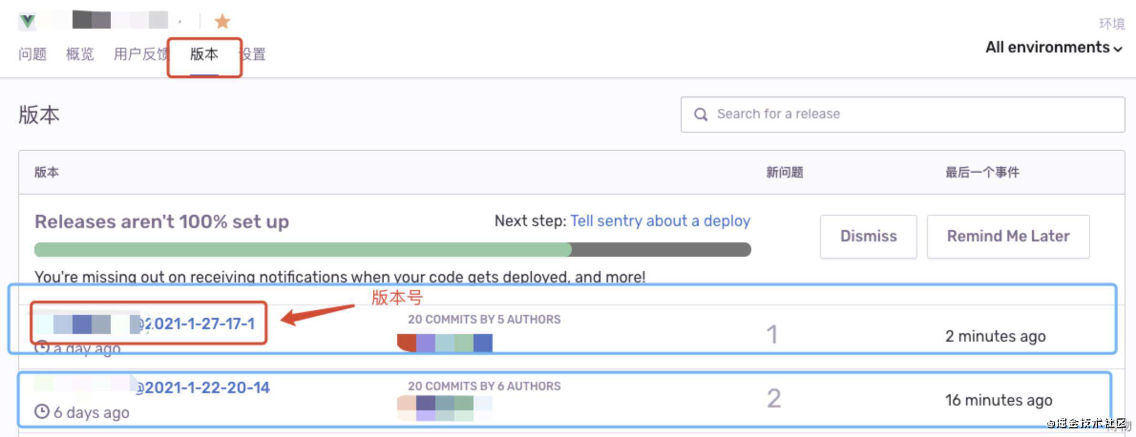Switch to the 问题 tab
This screenshot has height=437, width=1136.
pos(32,54)
